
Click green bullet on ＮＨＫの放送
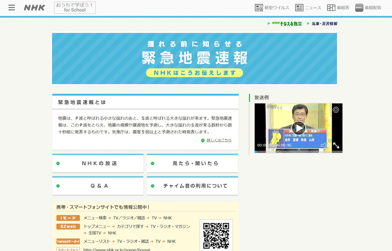pos(58,163)
